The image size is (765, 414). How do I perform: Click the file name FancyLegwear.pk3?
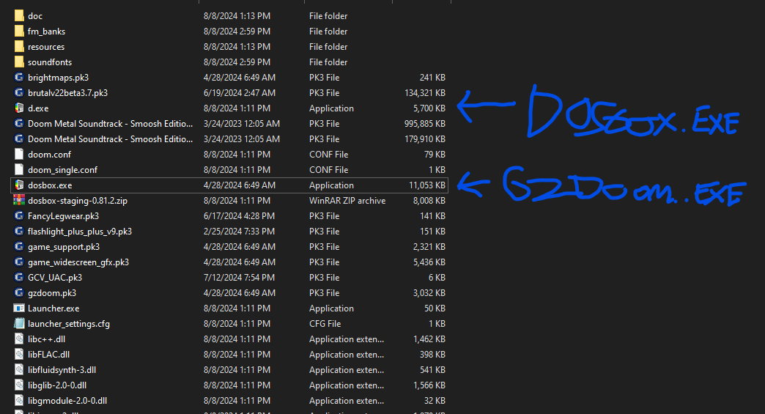tap(64, 216)
